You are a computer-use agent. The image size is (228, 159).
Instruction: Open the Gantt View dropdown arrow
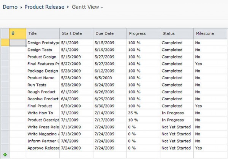click(x=102, y=8)
